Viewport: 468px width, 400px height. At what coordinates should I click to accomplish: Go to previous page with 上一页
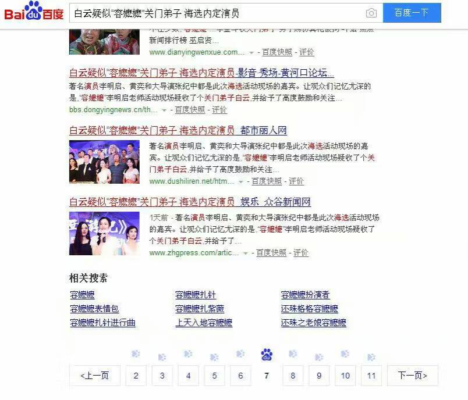[x=95, y=376]
